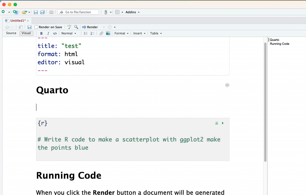Image resolution: width=306 pixels, height=195 pixels.
Task: Insert a hyperlink icon
Action: 101,33
